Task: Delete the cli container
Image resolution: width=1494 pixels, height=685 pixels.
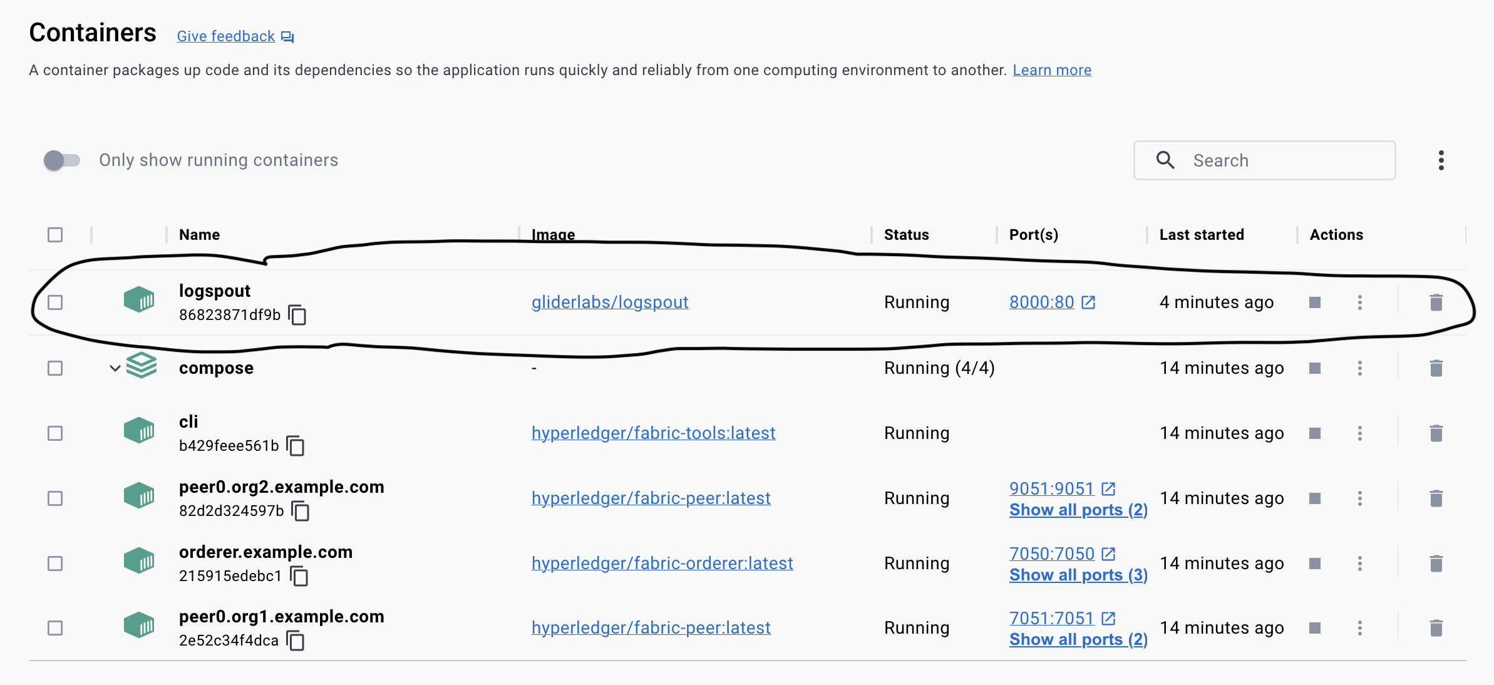Action: (x=1436, y=433)
